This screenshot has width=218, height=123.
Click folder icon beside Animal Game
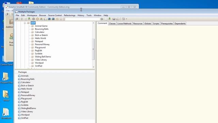pyautogui.click(x=33, y=26)
